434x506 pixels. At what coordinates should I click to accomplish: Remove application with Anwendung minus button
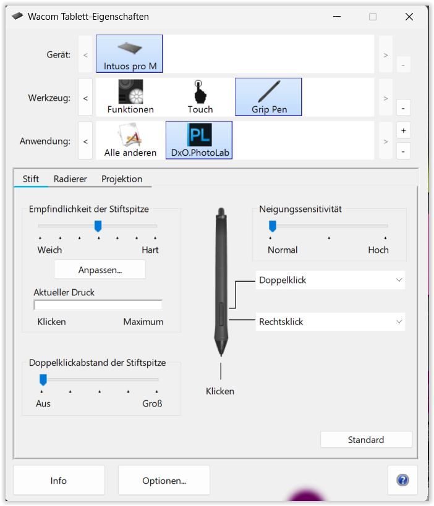403,151
